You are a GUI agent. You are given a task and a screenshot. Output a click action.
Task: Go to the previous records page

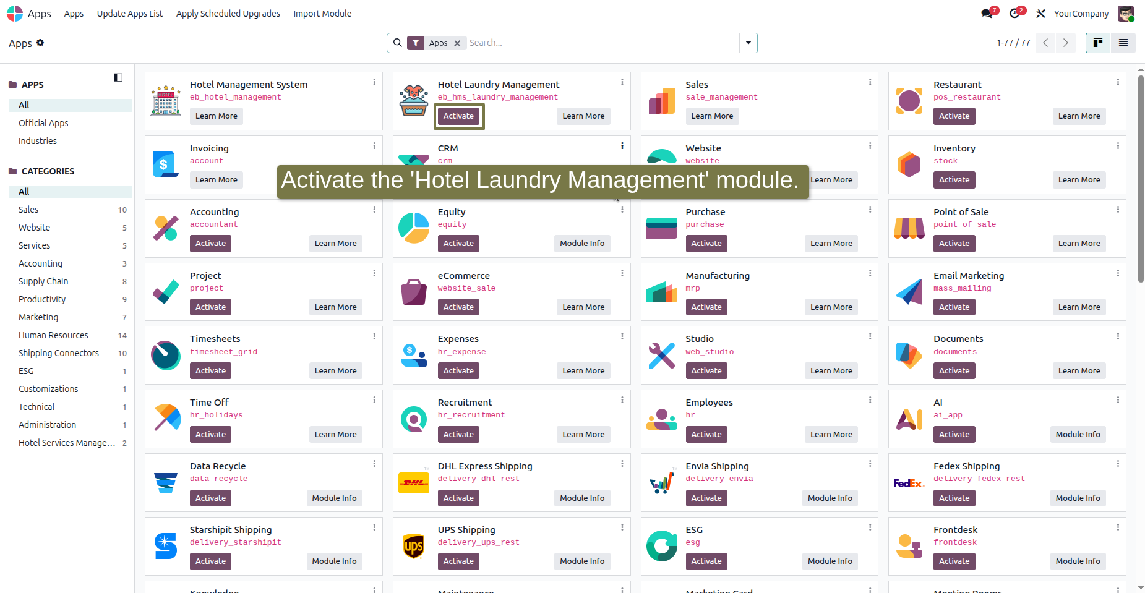pos(1045,43)
